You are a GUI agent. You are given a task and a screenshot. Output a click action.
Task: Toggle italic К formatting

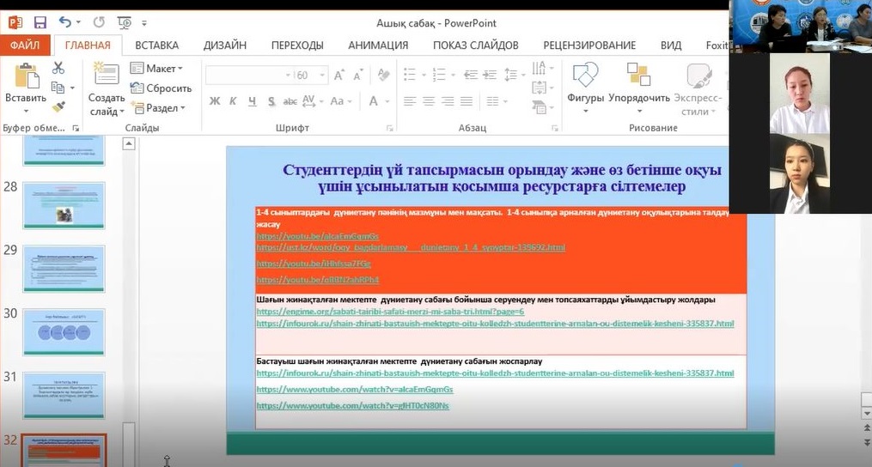click(x=234, y=101)
